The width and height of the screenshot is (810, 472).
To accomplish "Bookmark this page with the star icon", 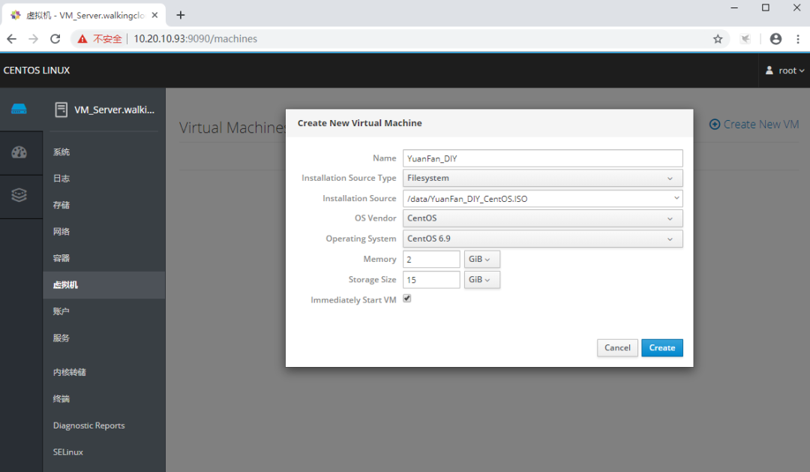I will pyautogui.click(x=718, y=39).
